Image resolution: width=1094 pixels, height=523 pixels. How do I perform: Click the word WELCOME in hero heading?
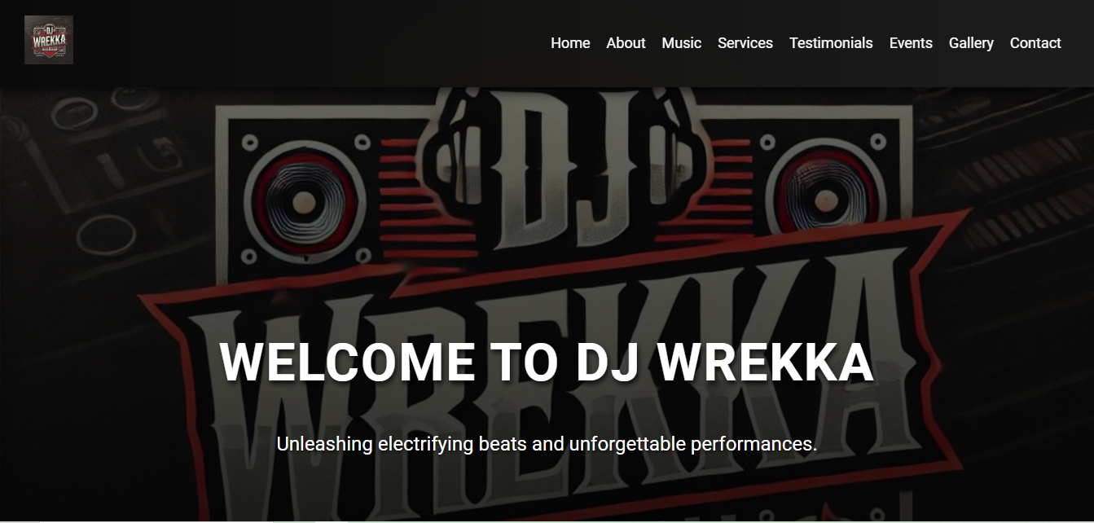[x=348, y=362]
